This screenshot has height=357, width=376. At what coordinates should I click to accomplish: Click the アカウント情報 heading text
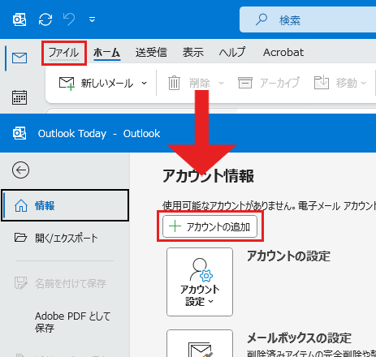pyautogui.click(x=209, y=176)
